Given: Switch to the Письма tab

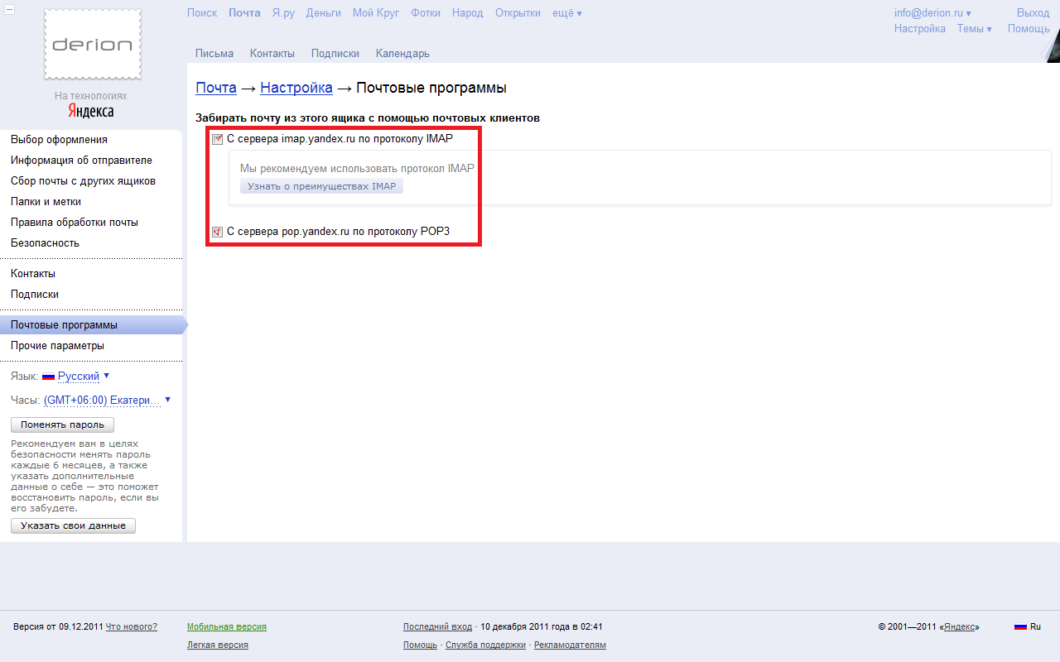Looking at the screenshot, I should tap(214, 54).
